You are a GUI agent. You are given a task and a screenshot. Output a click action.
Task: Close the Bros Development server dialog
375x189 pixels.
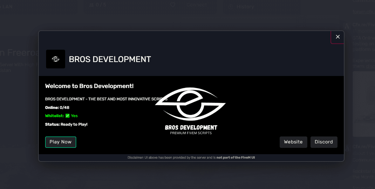pos(337,37)
